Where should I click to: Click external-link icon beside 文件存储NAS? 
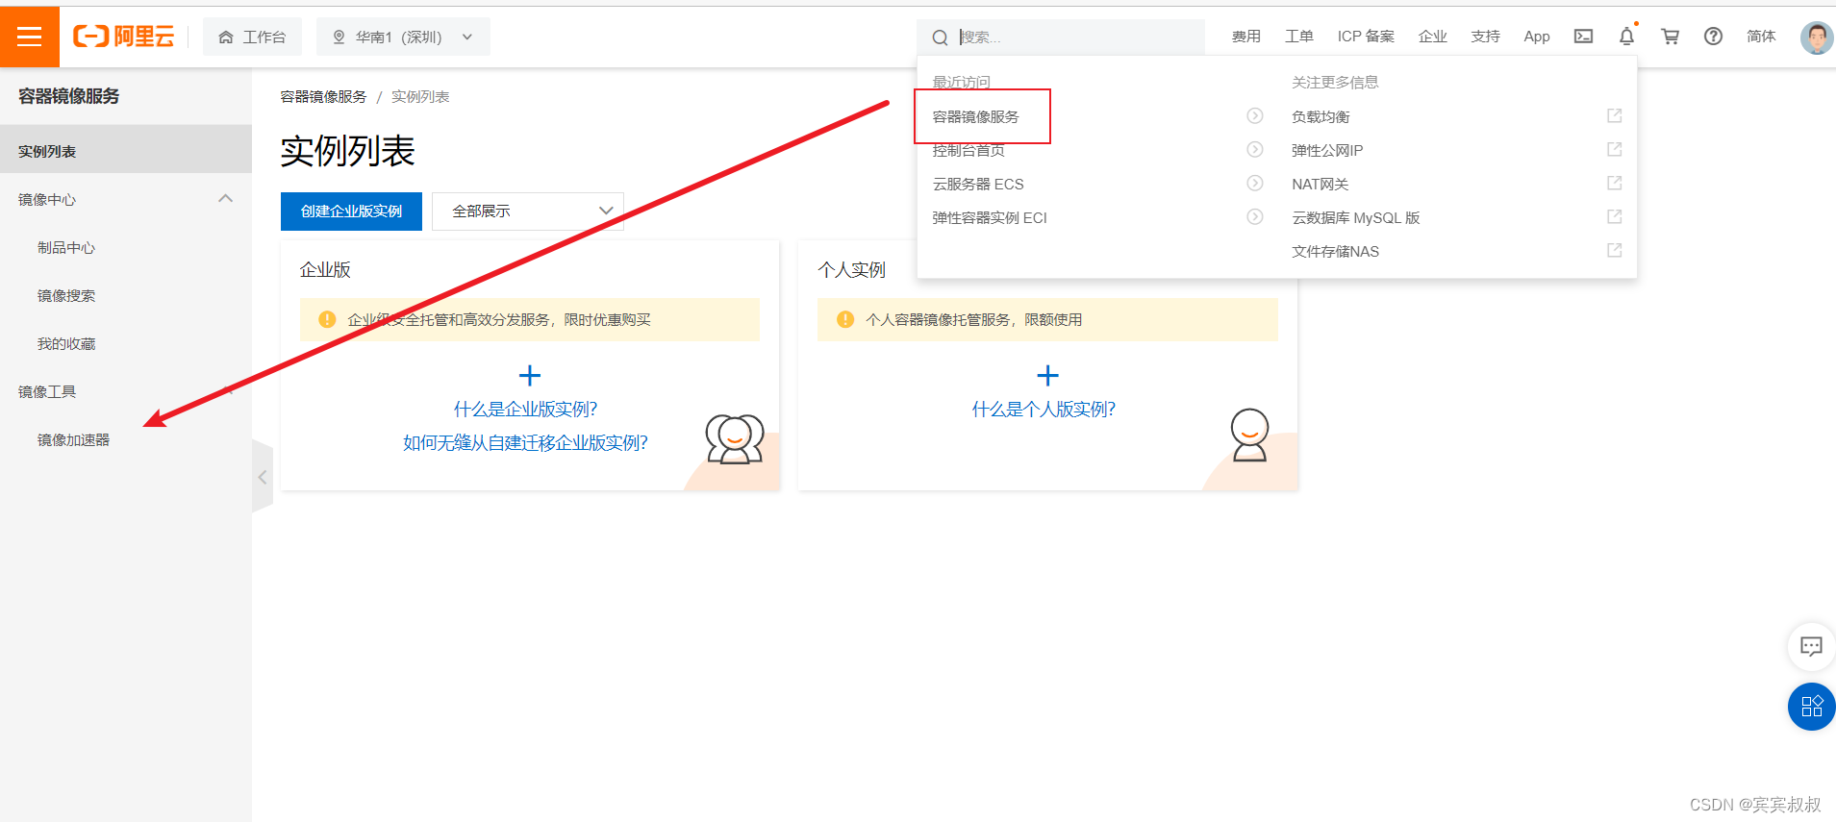pos(1615,250)
